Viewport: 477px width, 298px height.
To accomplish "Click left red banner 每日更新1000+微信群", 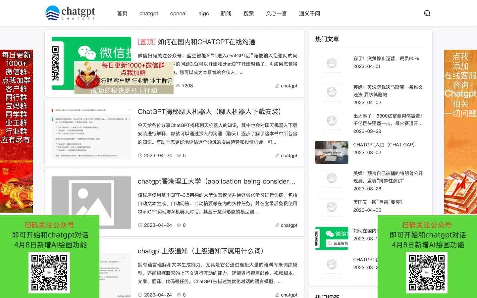I will [x=17, y=131].
